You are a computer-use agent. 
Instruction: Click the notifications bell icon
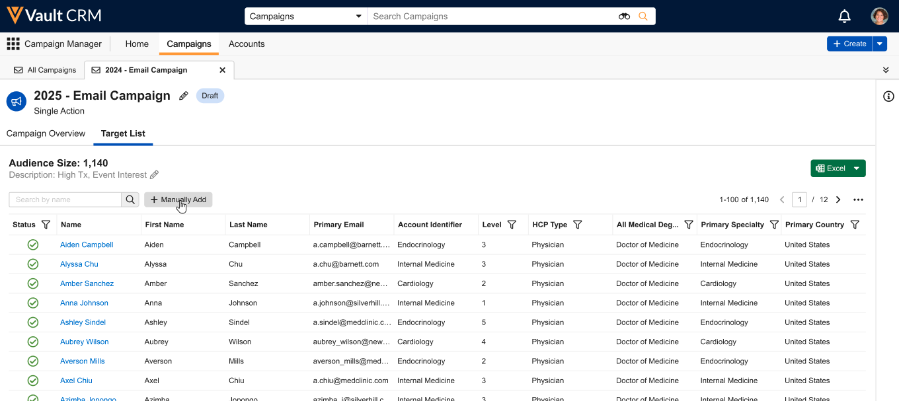[844, 17]
